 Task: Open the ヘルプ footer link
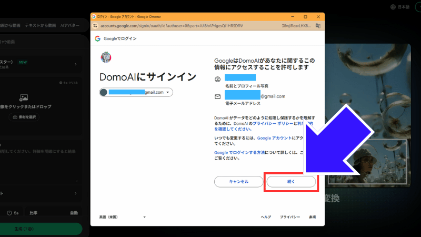pyautogui.click(x=266, y=217)
